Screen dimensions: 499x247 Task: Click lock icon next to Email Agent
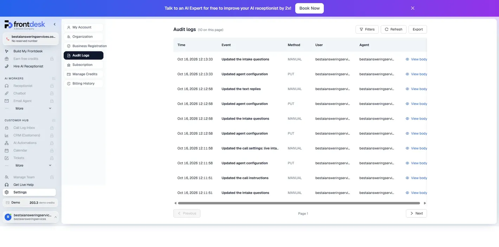click(52, 101)
